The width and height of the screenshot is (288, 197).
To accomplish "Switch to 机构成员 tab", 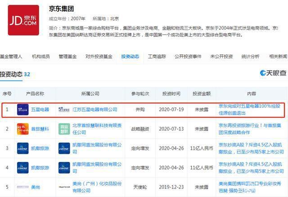I will [41, 57].
